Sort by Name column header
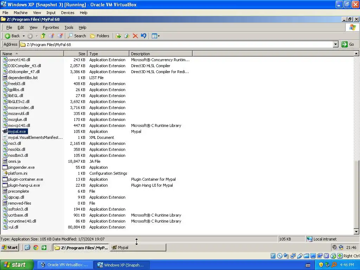This screenshot has width=360, height=270. [32, 54]
